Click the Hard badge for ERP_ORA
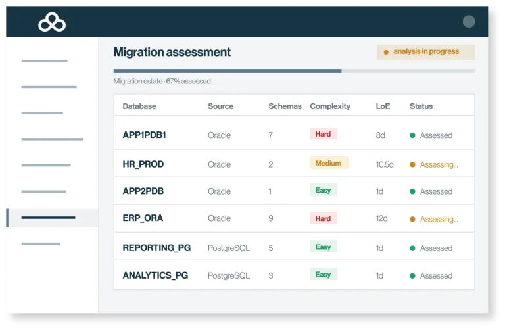 [x=324, y=218]
